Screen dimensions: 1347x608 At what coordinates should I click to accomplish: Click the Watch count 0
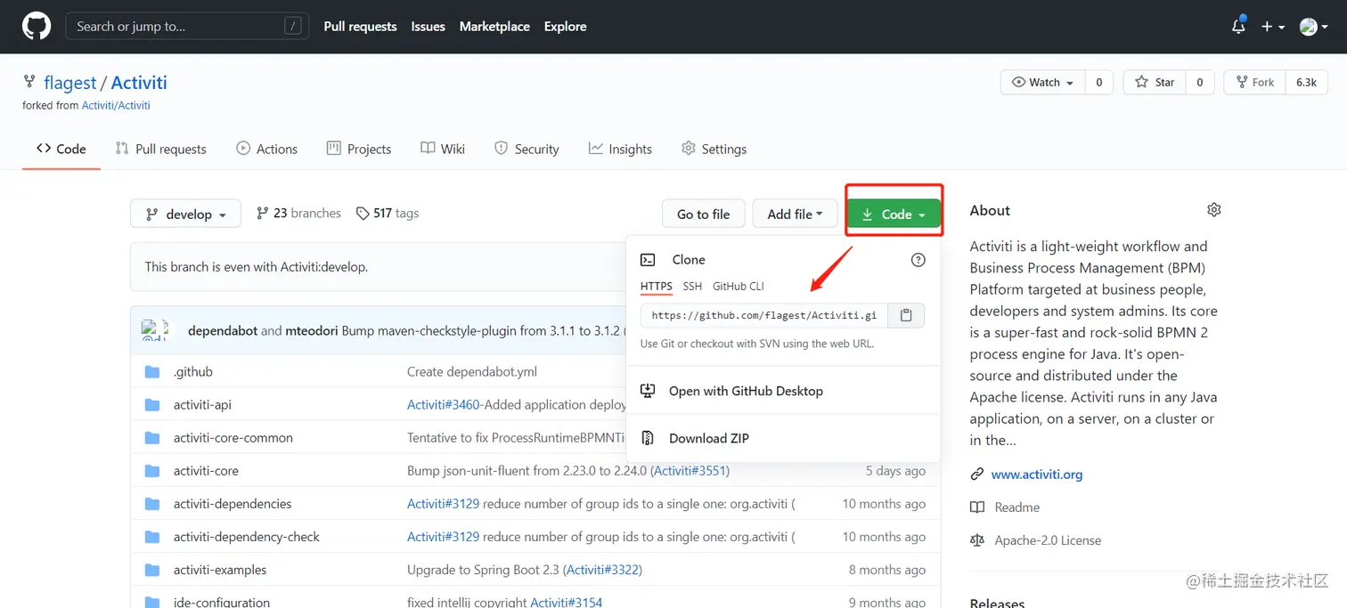click(1098, 82)
